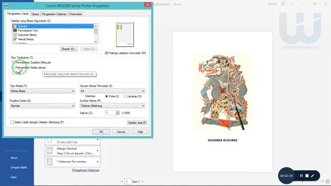The image size is (331, 186).
Task: Open the Pengesetan Halaman tab
Action: coord(54,14)
